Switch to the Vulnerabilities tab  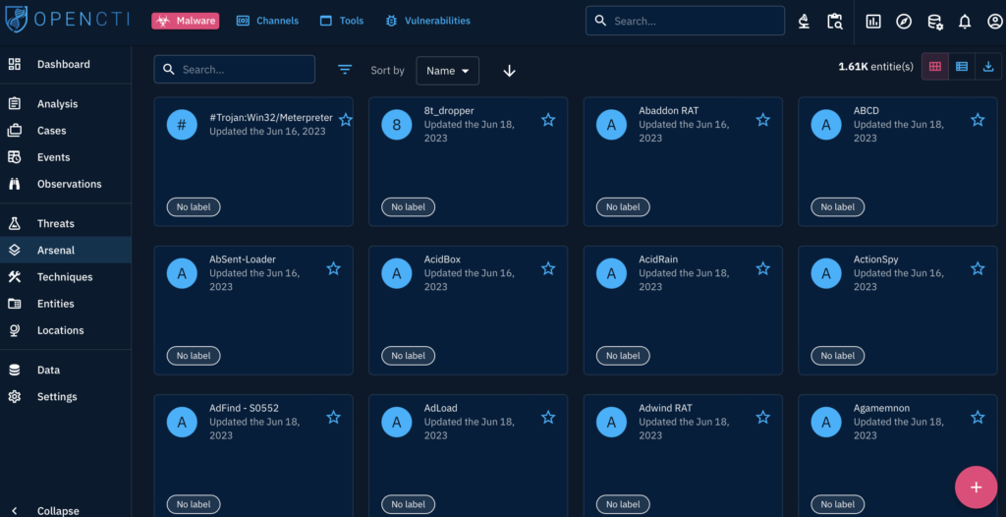pyautogui.click(x=427, y=21)
